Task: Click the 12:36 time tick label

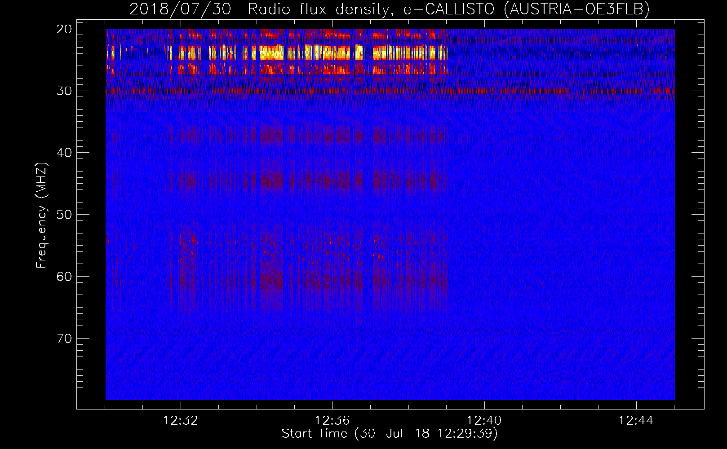Action: tap(332, 421)
